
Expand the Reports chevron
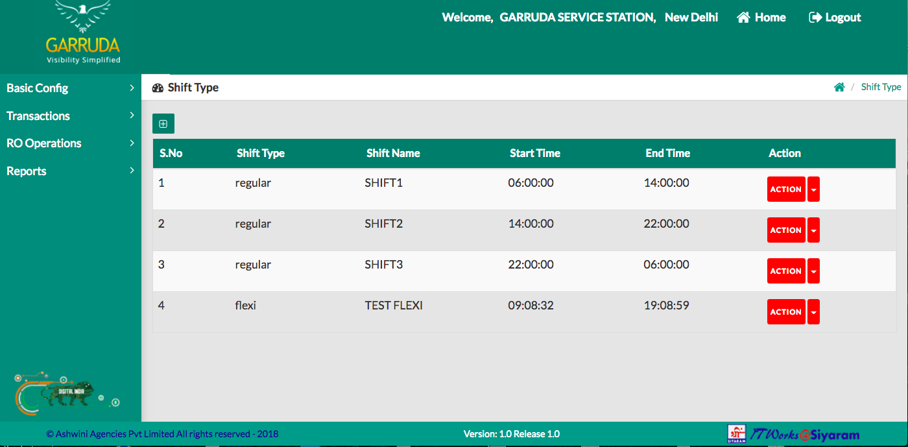(132, 171)
